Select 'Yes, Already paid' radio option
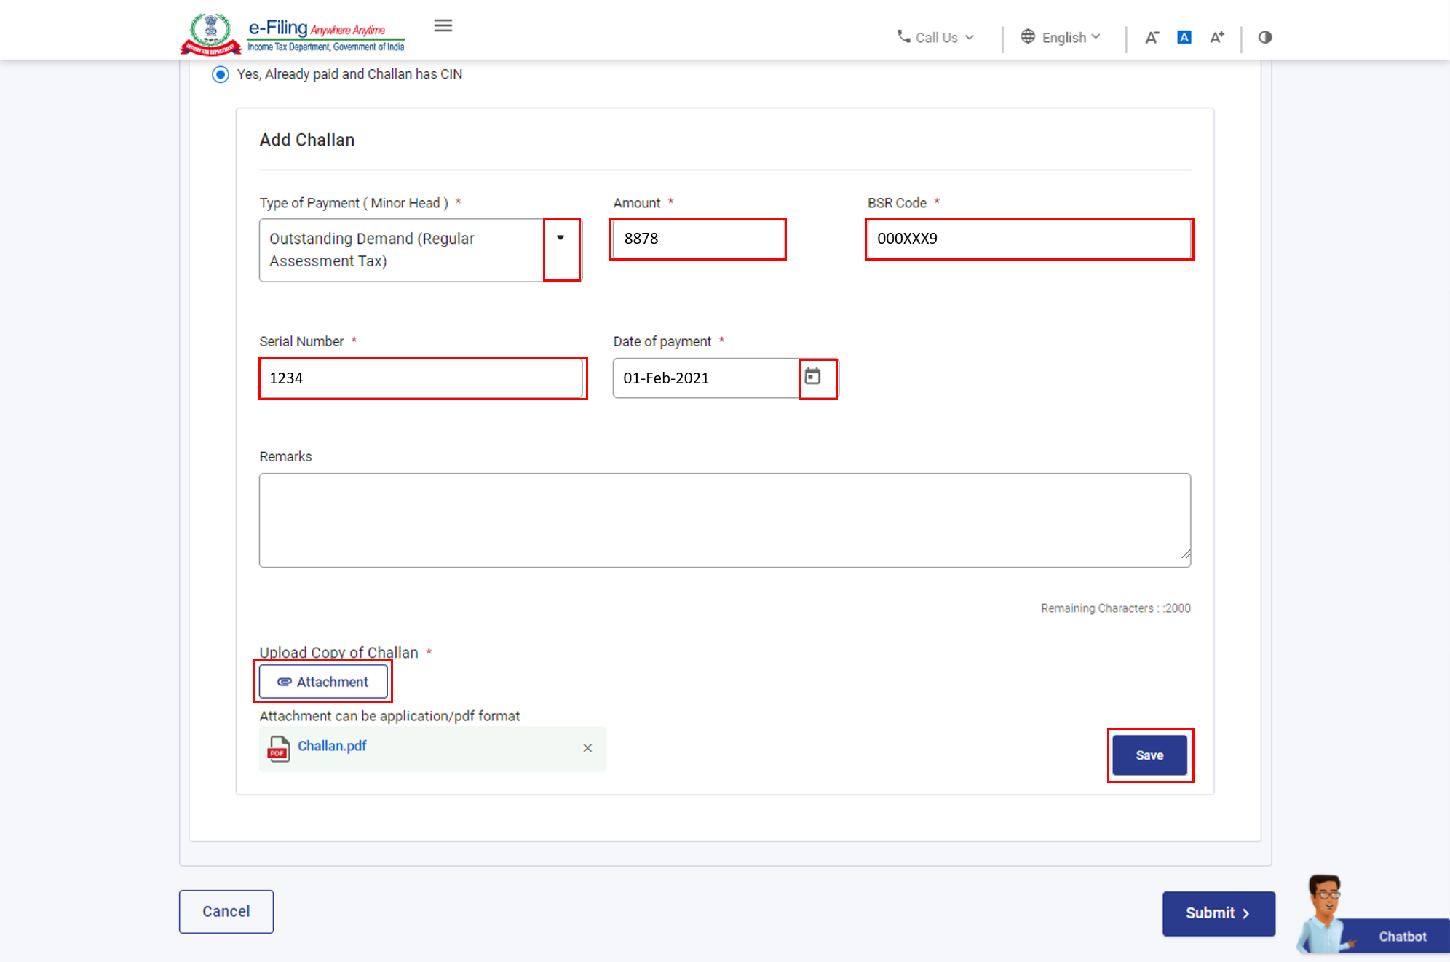Screen dimensions: 1450x962 pos(221,74)
